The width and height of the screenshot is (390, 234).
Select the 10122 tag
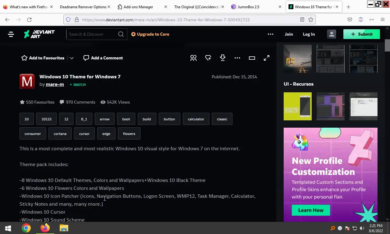[47, 119]
